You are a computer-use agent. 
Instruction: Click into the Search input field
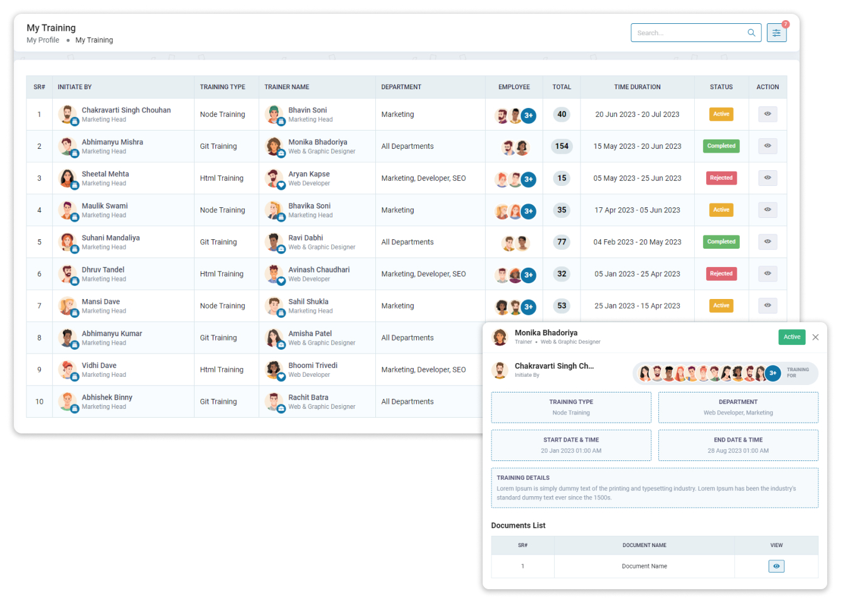[687, 33]
